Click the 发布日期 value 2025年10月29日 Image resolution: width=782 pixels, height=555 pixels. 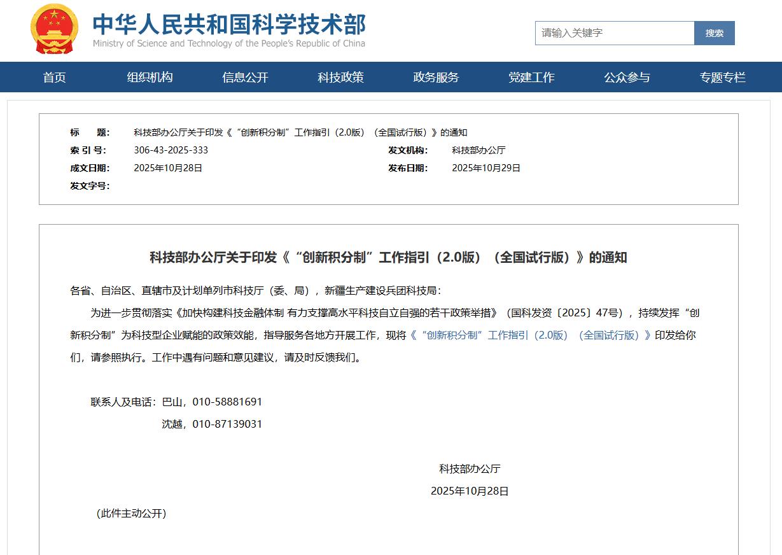486,168
